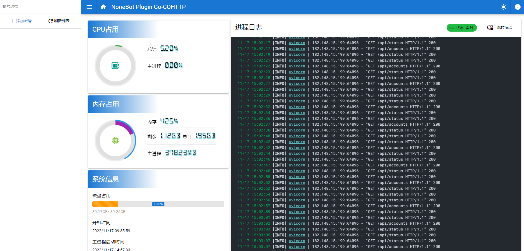Click the remaining memory 1.12GB value
The image size is (524, 251).
pyautogui.click(x=170, y=136)
